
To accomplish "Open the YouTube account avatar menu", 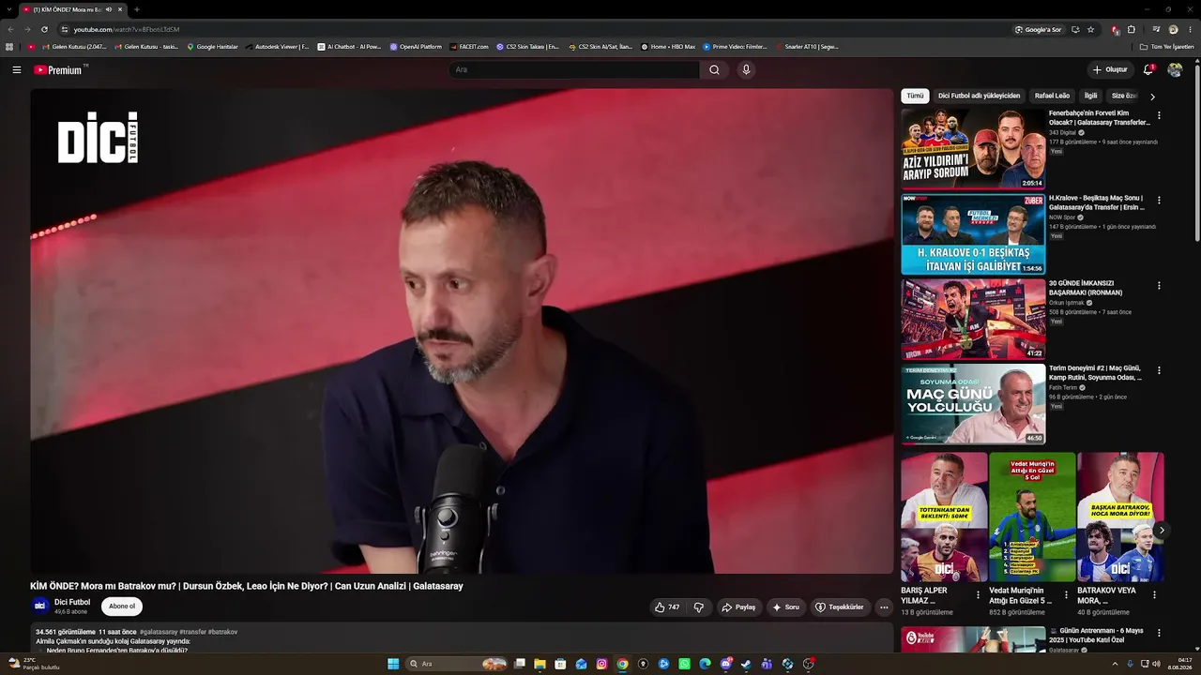I will [x=1175, y=69].
